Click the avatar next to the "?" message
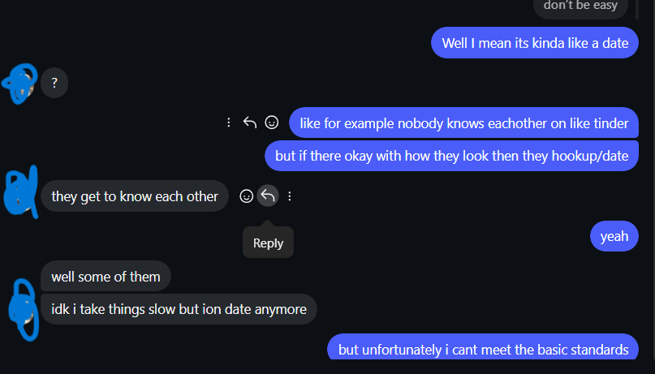Image resolution: width=655 pixels, height=374 pixels. pyautogui.click(x=19, y=83)
